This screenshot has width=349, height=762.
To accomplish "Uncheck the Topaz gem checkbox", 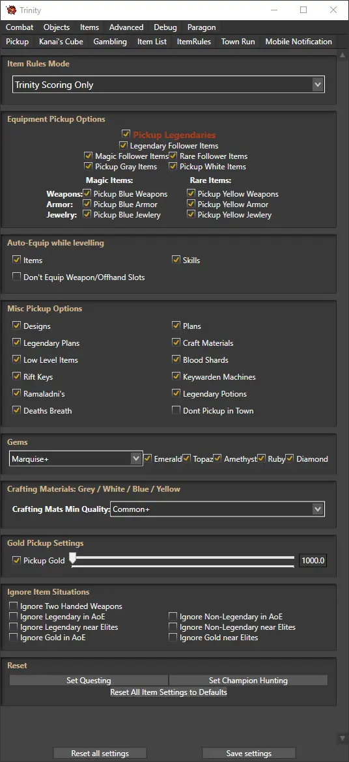I will point(186,459).
